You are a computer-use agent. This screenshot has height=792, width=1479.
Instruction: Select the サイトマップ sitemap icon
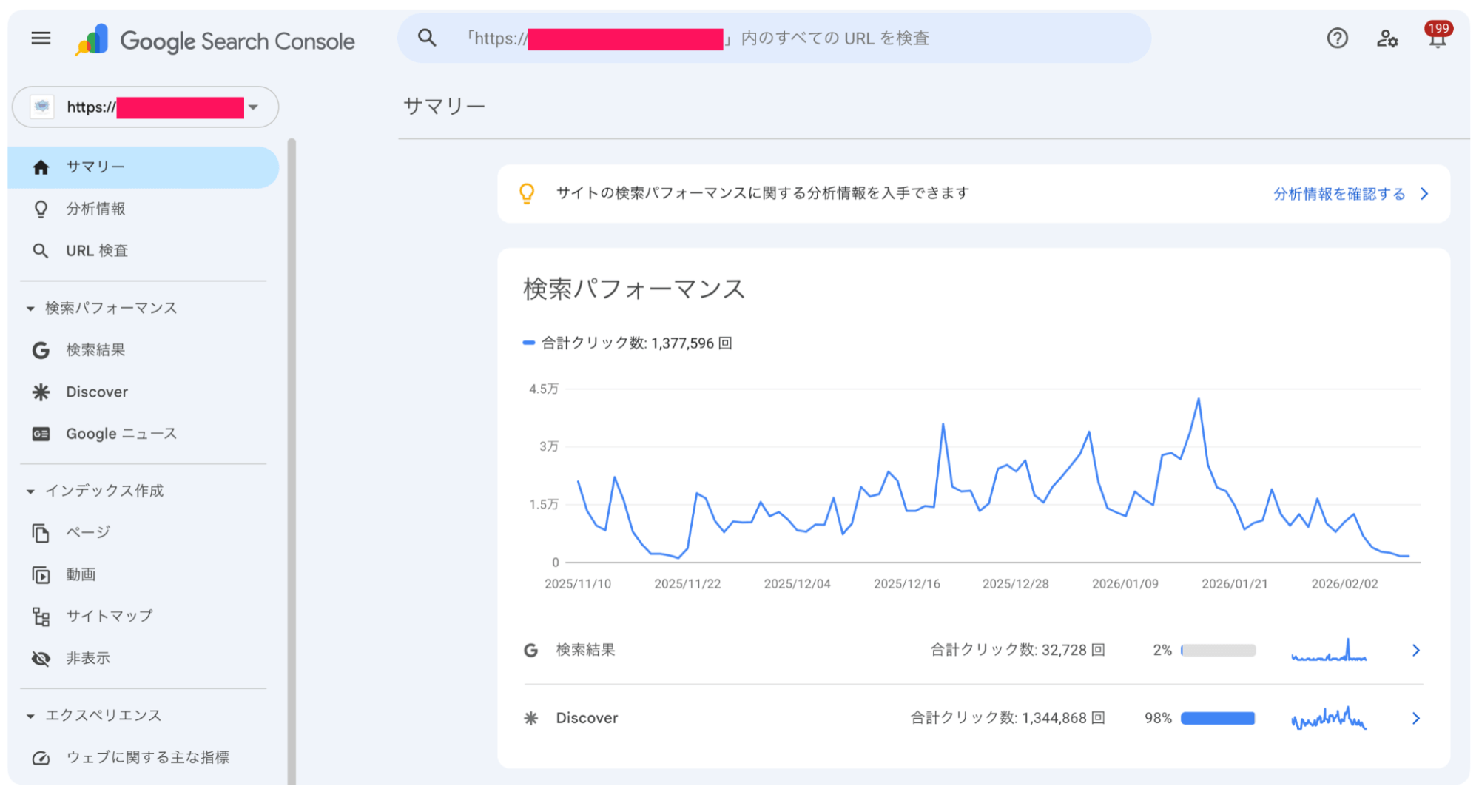click(41, 615)
